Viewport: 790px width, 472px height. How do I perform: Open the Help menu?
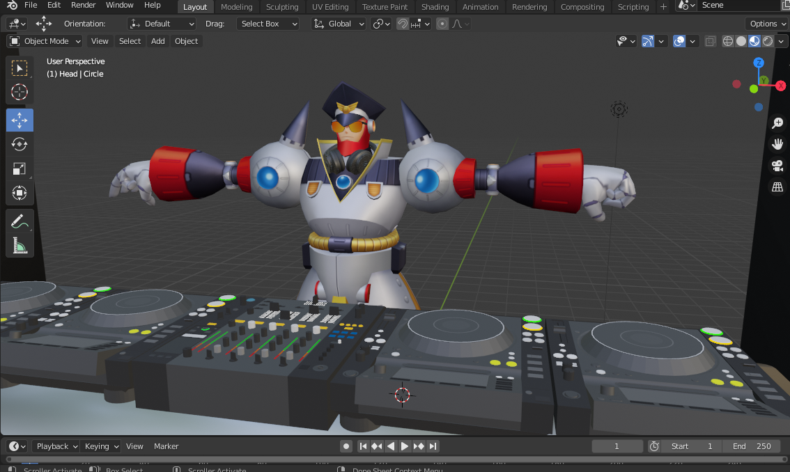(x=152, y=5)
